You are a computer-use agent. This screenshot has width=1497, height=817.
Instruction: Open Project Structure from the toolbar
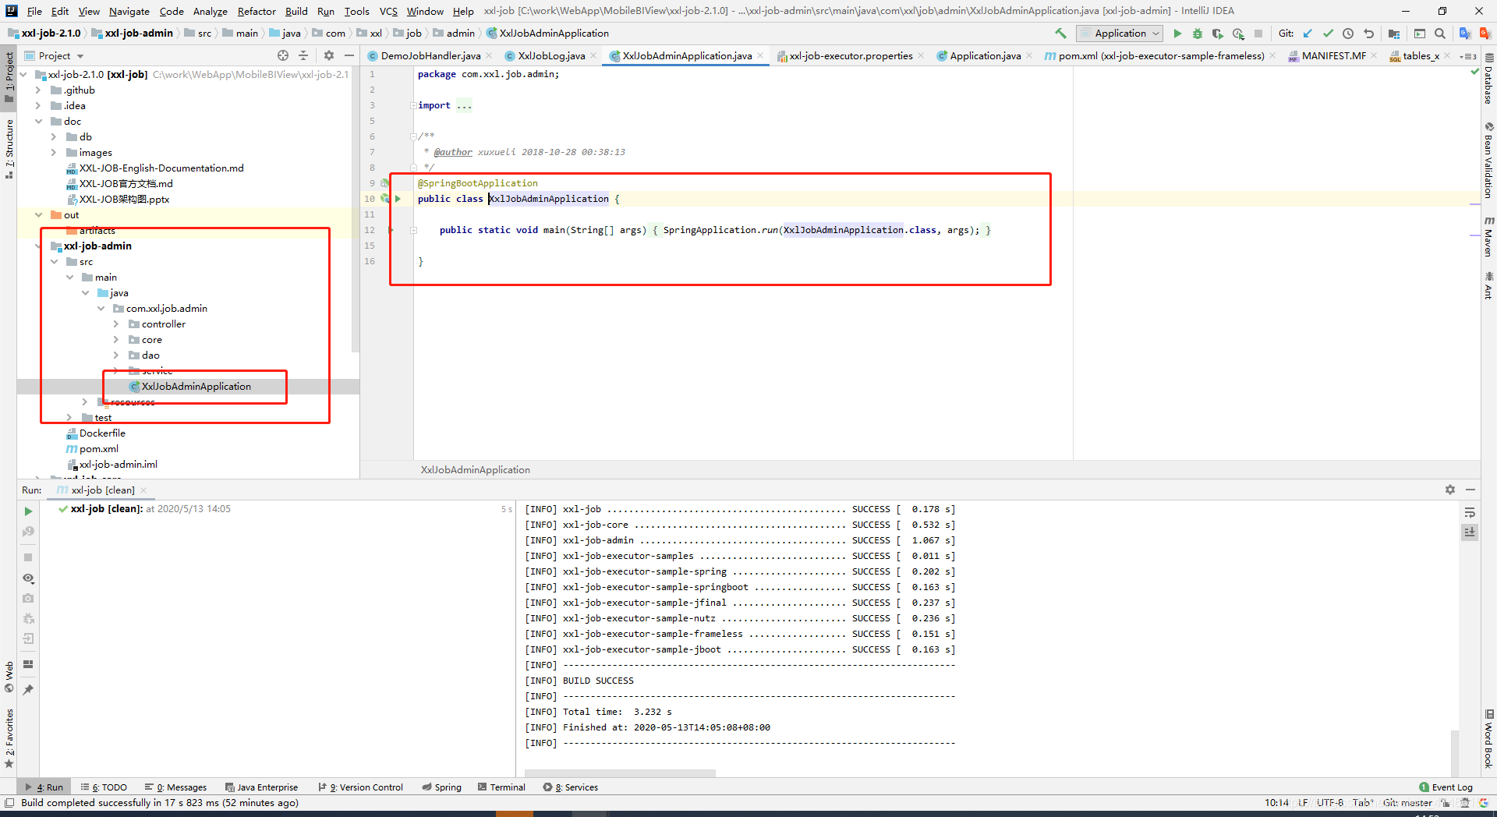(x=1394, y=34)
